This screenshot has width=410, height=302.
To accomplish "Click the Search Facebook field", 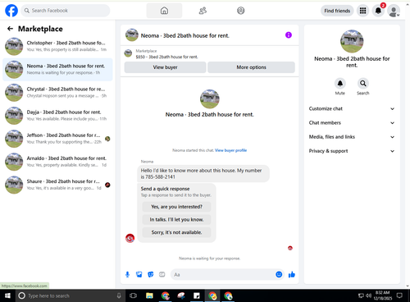I will 66,11.
